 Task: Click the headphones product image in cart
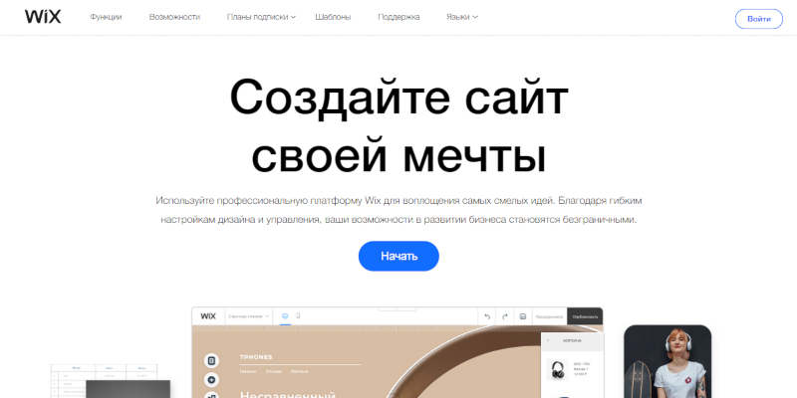click(559, 372)
